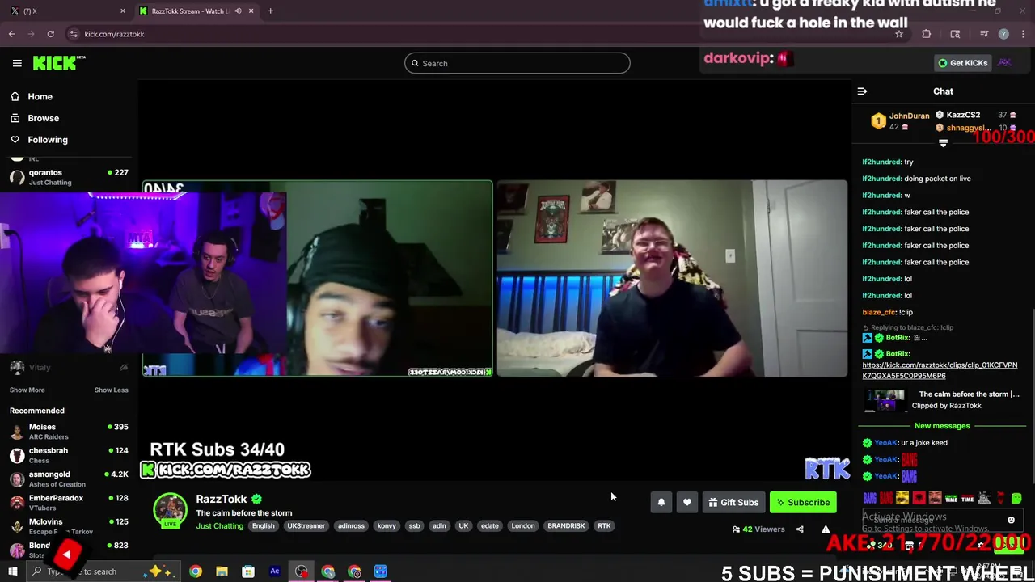Select the konvy tag

[387, 526]
